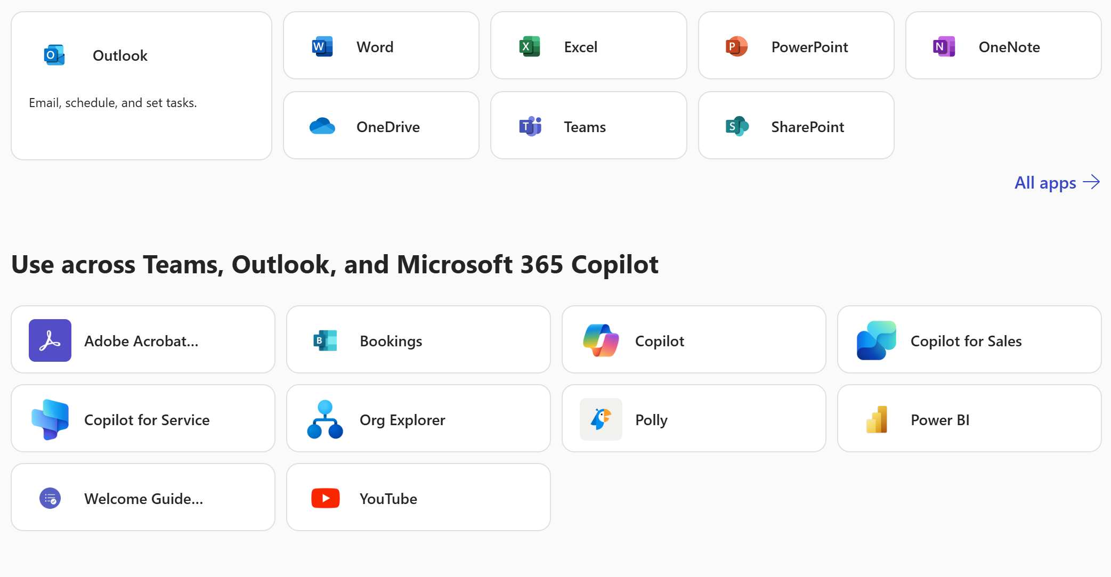Launch Polly
Screen dimensions: 1111x577
[693, 418]
